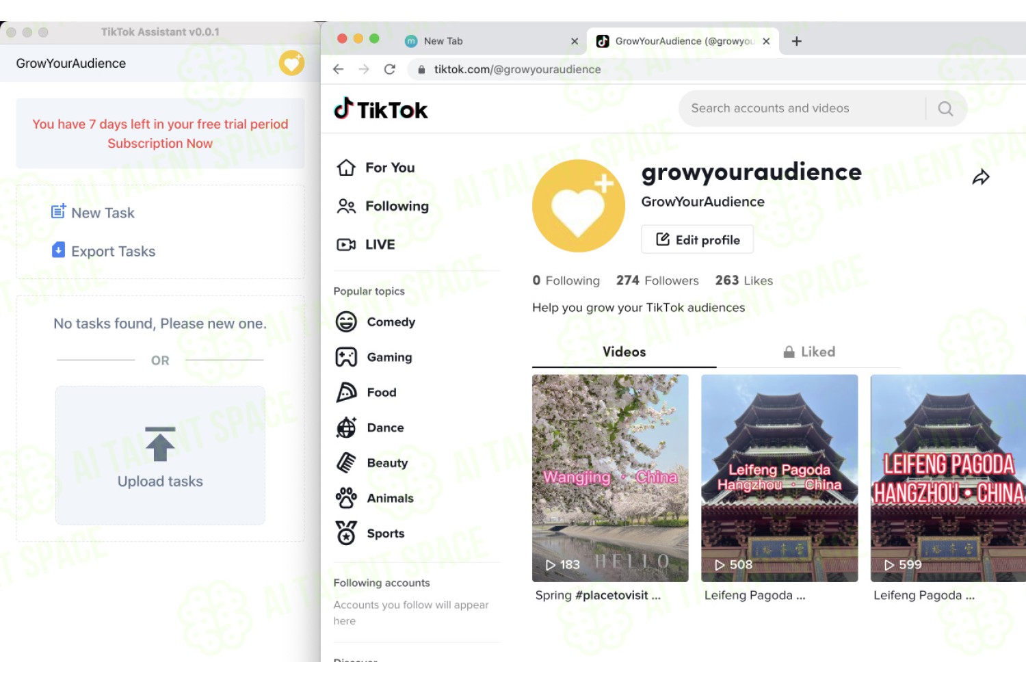Click the tiktok.com address bar URL
The width and height of the screenshot is (1026, 684).
[517, 69]
